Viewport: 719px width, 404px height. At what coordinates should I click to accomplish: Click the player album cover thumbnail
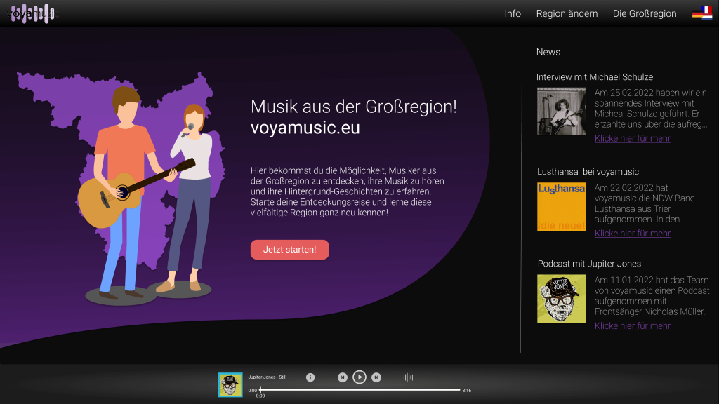[x=230, y=384]
